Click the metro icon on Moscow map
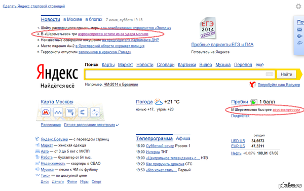The height and width of the screenshot is (191, 304). 46,112
